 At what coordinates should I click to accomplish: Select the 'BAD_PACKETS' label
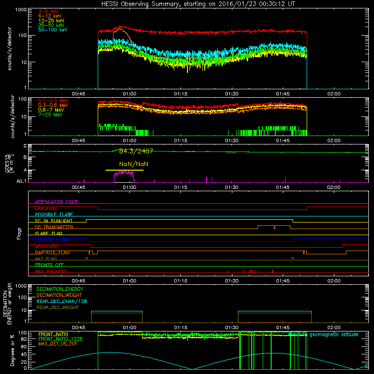[x=51, y=271]
